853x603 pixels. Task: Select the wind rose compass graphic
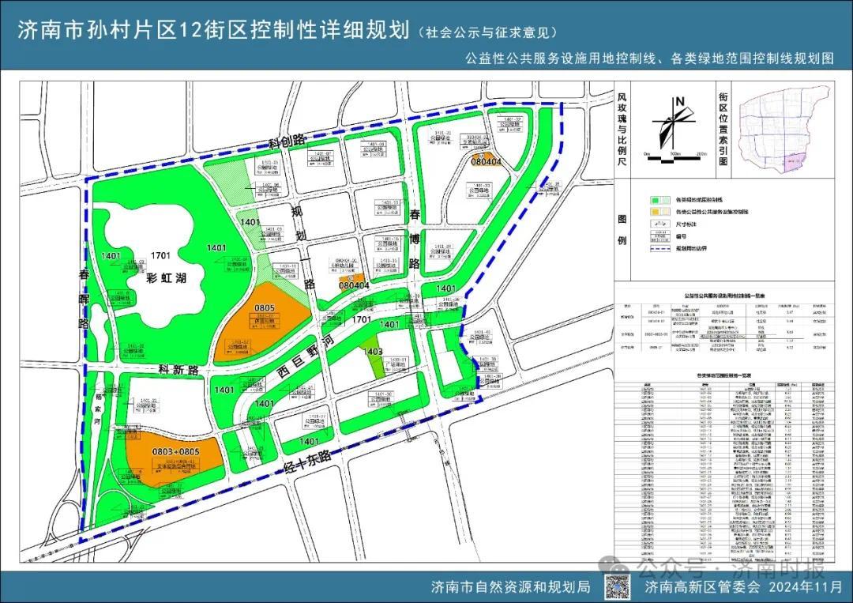coord(674,122)
